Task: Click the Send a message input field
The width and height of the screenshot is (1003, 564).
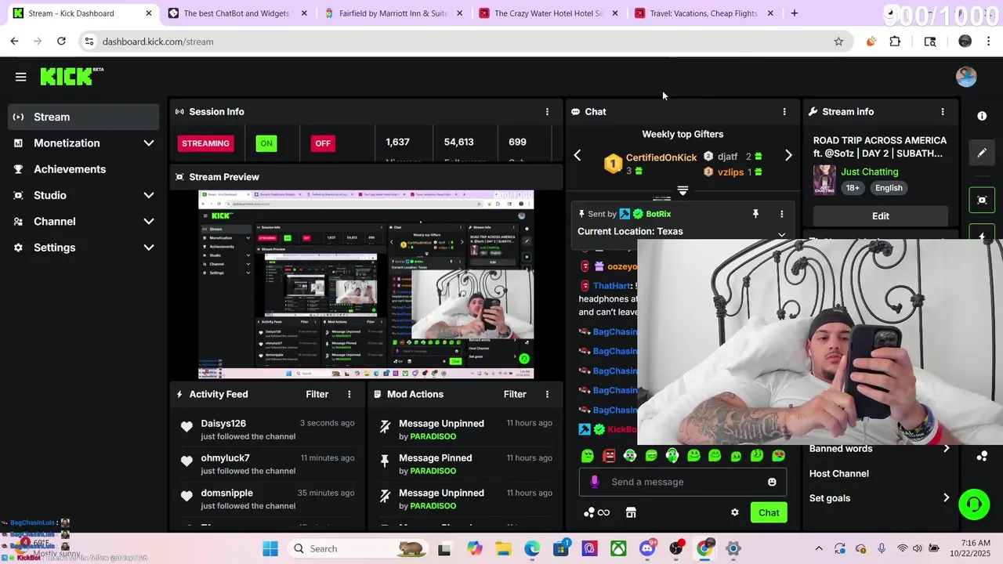Action: [683, 482]
